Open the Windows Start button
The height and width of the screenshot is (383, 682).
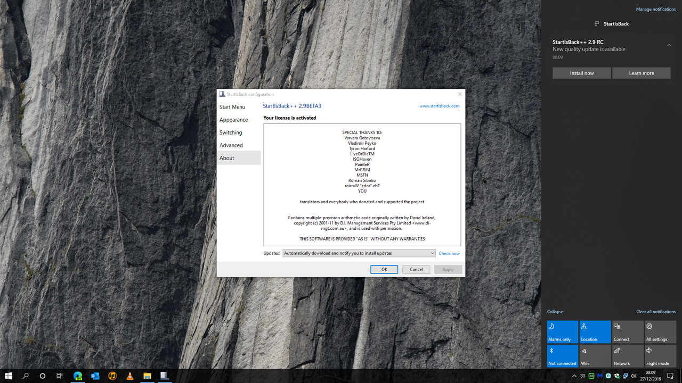9,376
